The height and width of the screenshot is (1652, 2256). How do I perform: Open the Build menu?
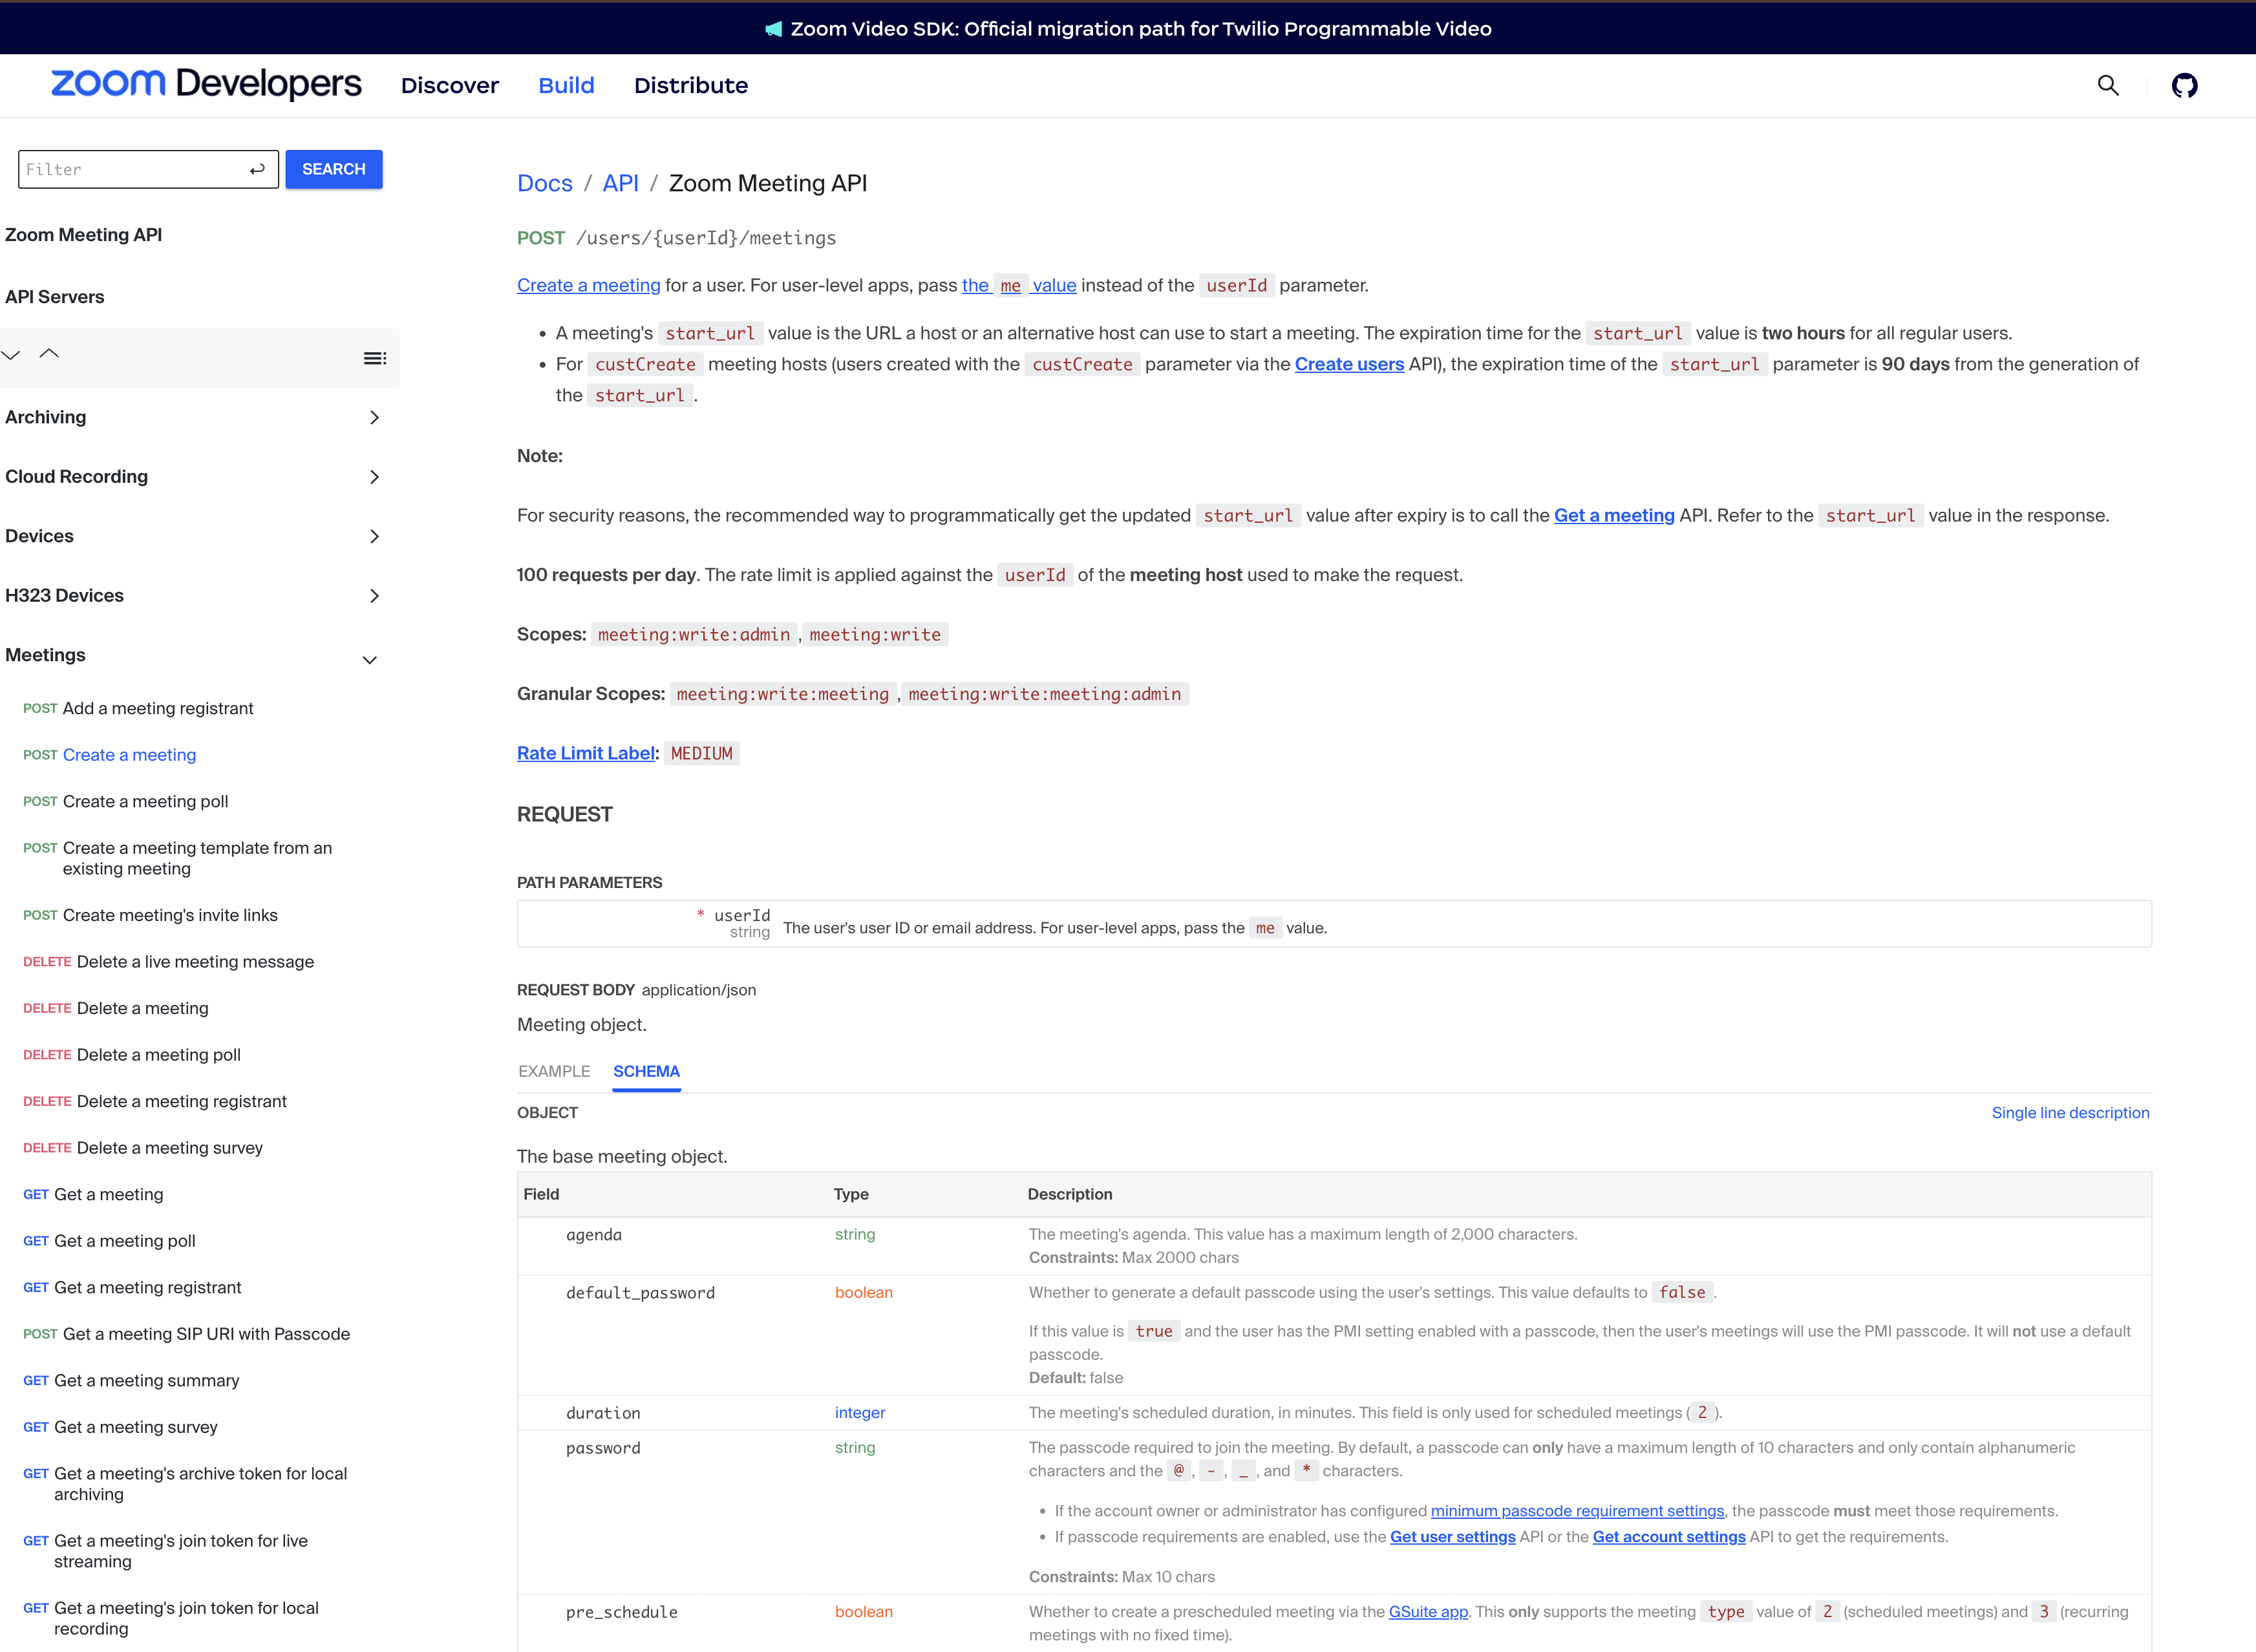point(566,85)
